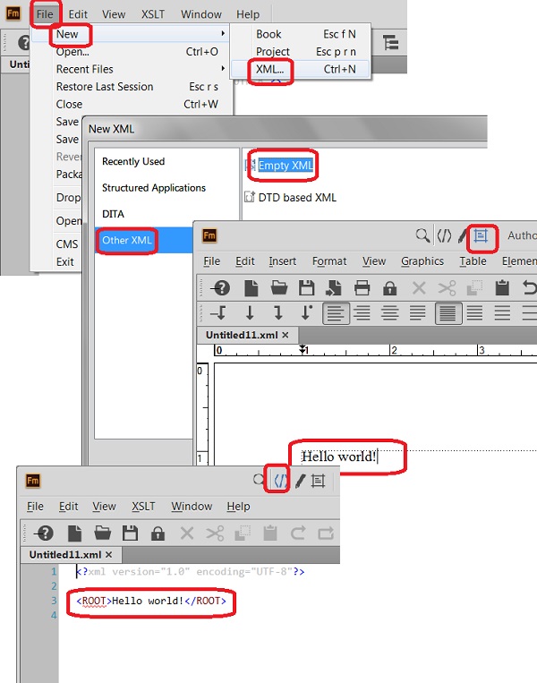Click the Print icon in the middle window
The image size is (537, 683).
click(362, 288)
